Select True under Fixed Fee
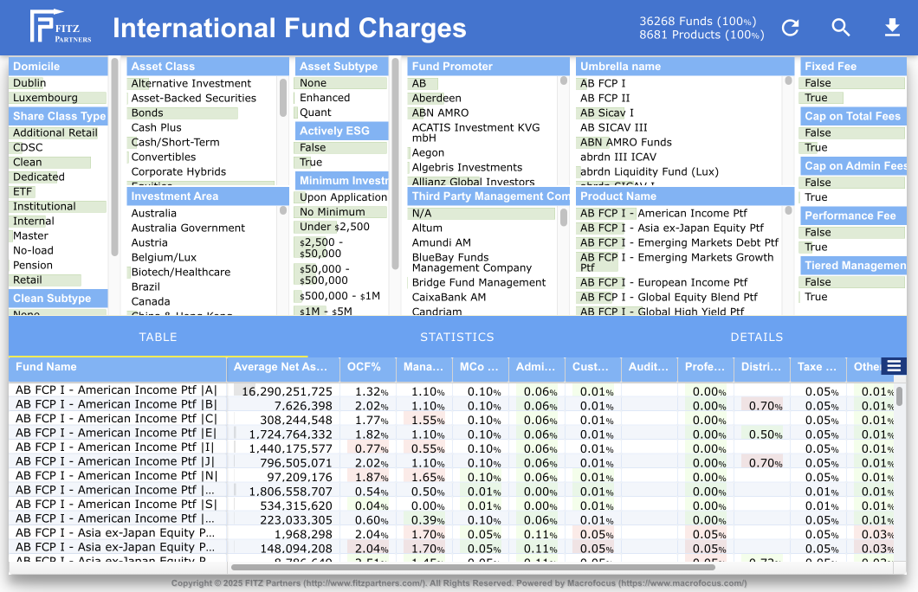The width and height of the screenshot is (918, 592). click(x=816, y=98)
